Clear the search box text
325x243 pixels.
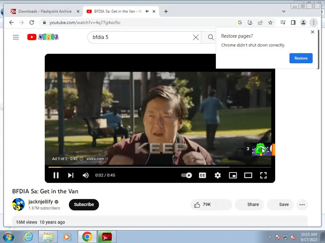(x=196, y=37)
